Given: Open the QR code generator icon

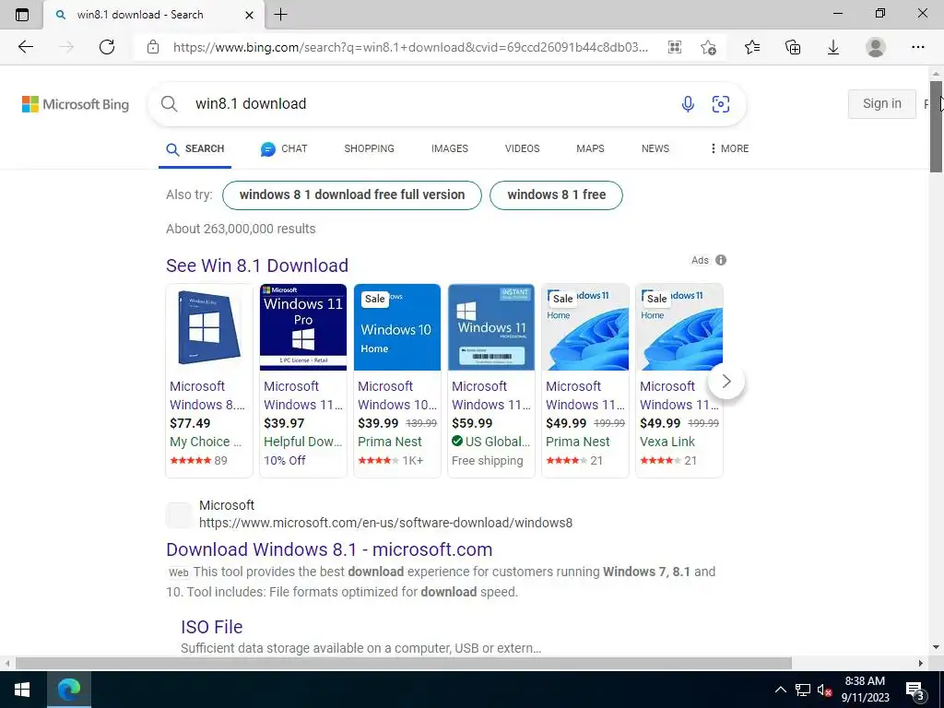Looking at the screenshot, I should 675,47.
